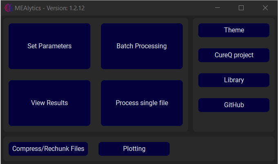Open the View Results page
Viewport: 278px width, 164px height.
click(49, 103)
